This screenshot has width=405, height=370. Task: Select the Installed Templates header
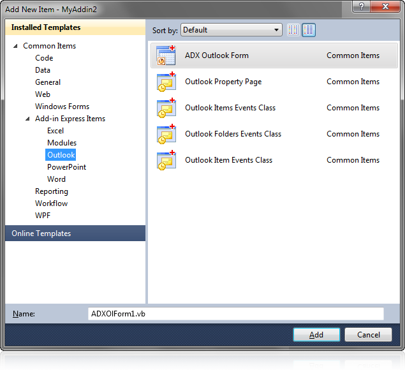click(75, 27)
